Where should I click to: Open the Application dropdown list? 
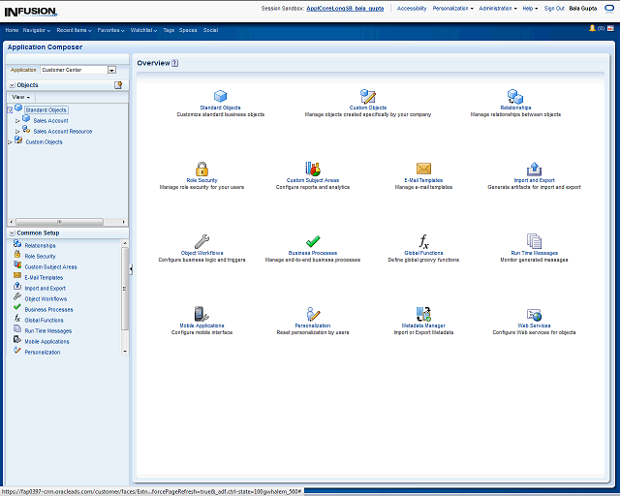coord(112,70)
